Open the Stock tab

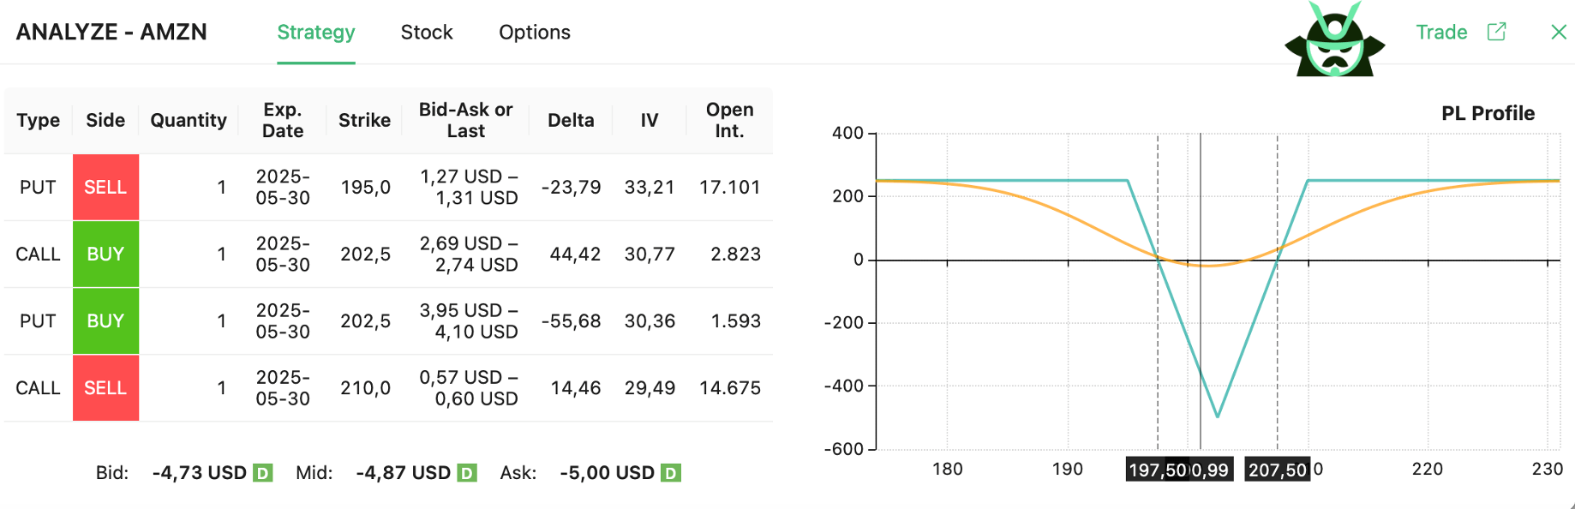click(x=427, y=33)
